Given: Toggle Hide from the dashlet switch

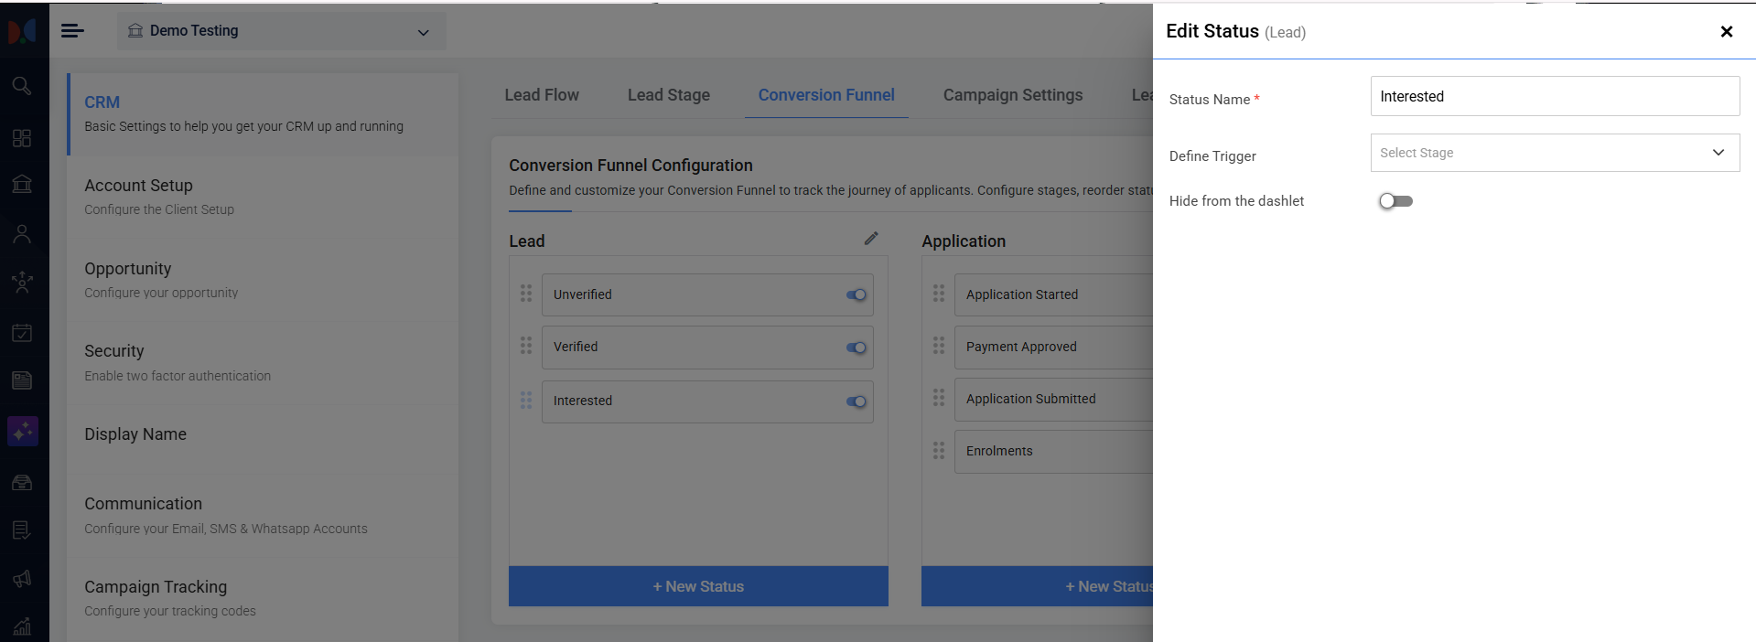Looking at the screenshot, I should coord(1395,201).
